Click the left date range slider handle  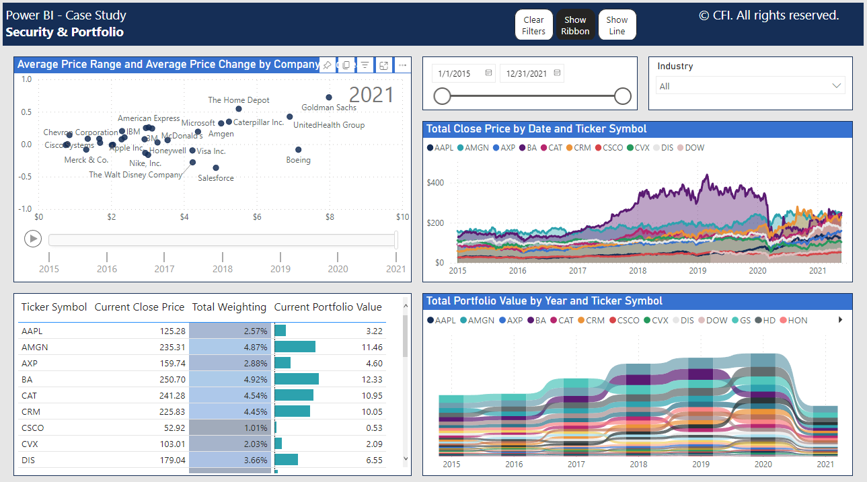pyautogui.click(x=442, y=97)
